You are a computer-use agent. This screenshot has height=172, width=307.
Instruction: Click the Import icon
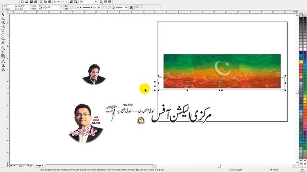coord(71,2)
